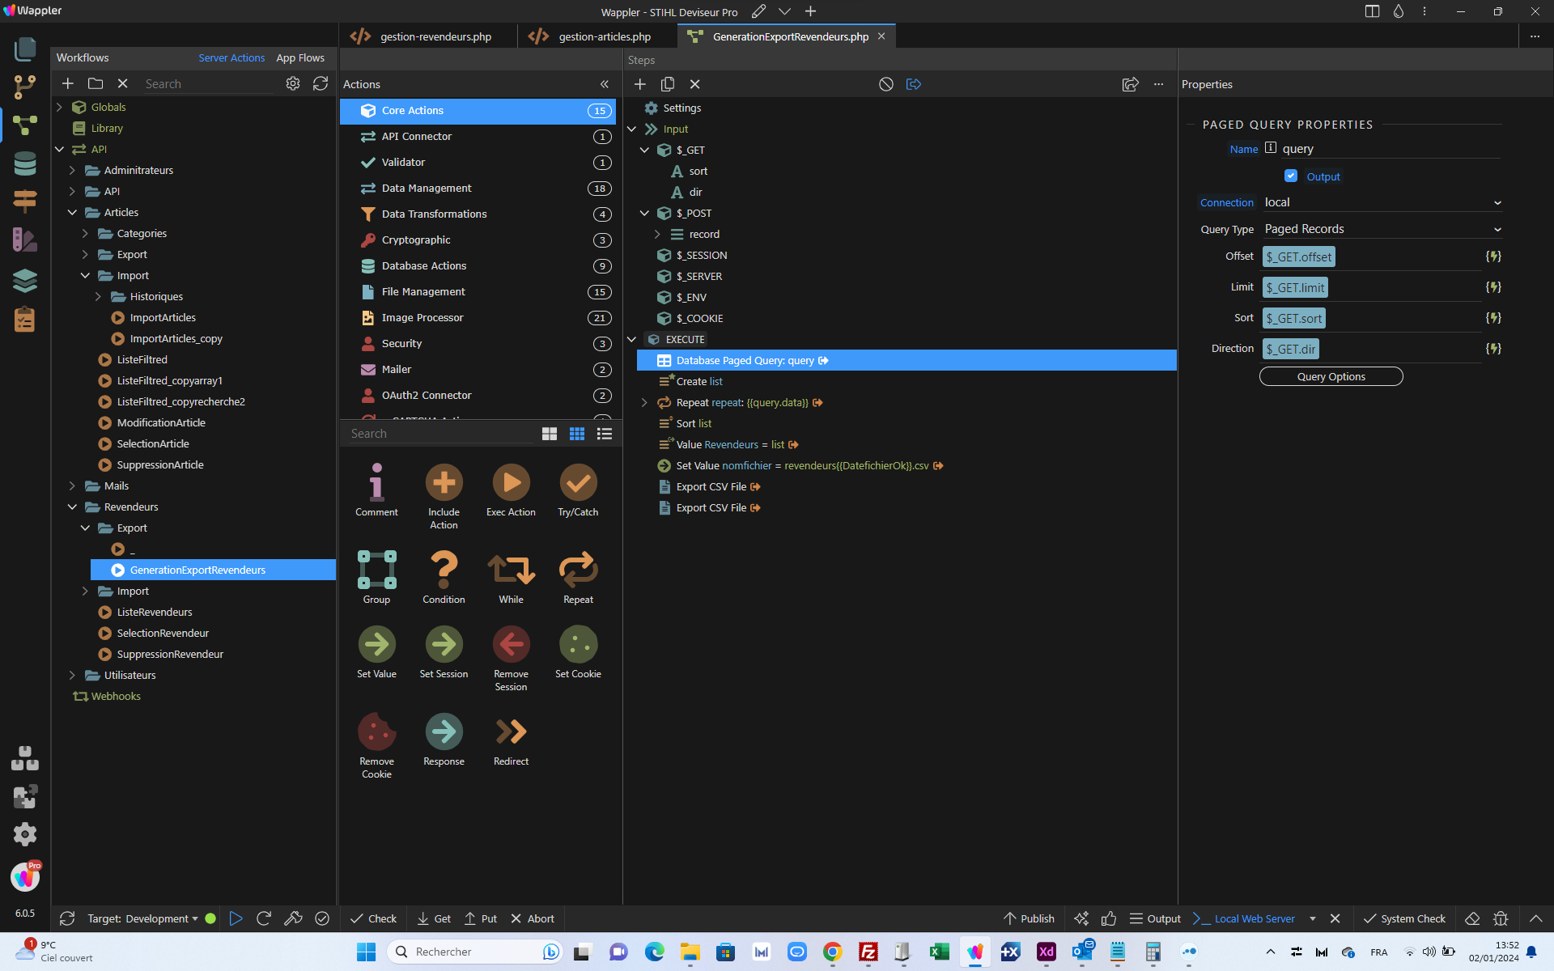1554x971 pixels.
Task: Open the Connection dropdown
Action: click(1382, 202)
